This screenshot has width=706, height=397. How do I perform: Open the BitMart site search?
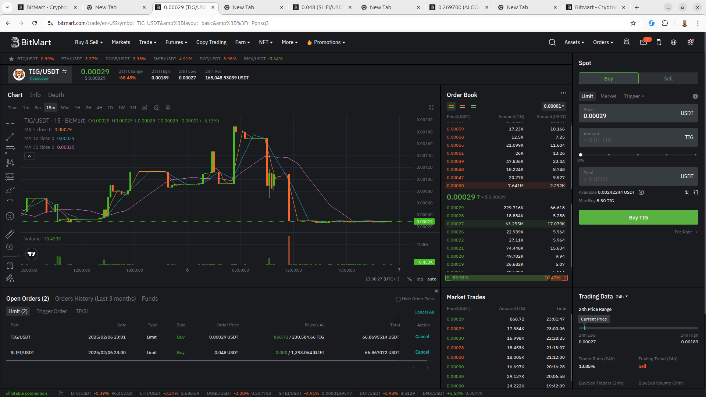[x=552, y=42]
